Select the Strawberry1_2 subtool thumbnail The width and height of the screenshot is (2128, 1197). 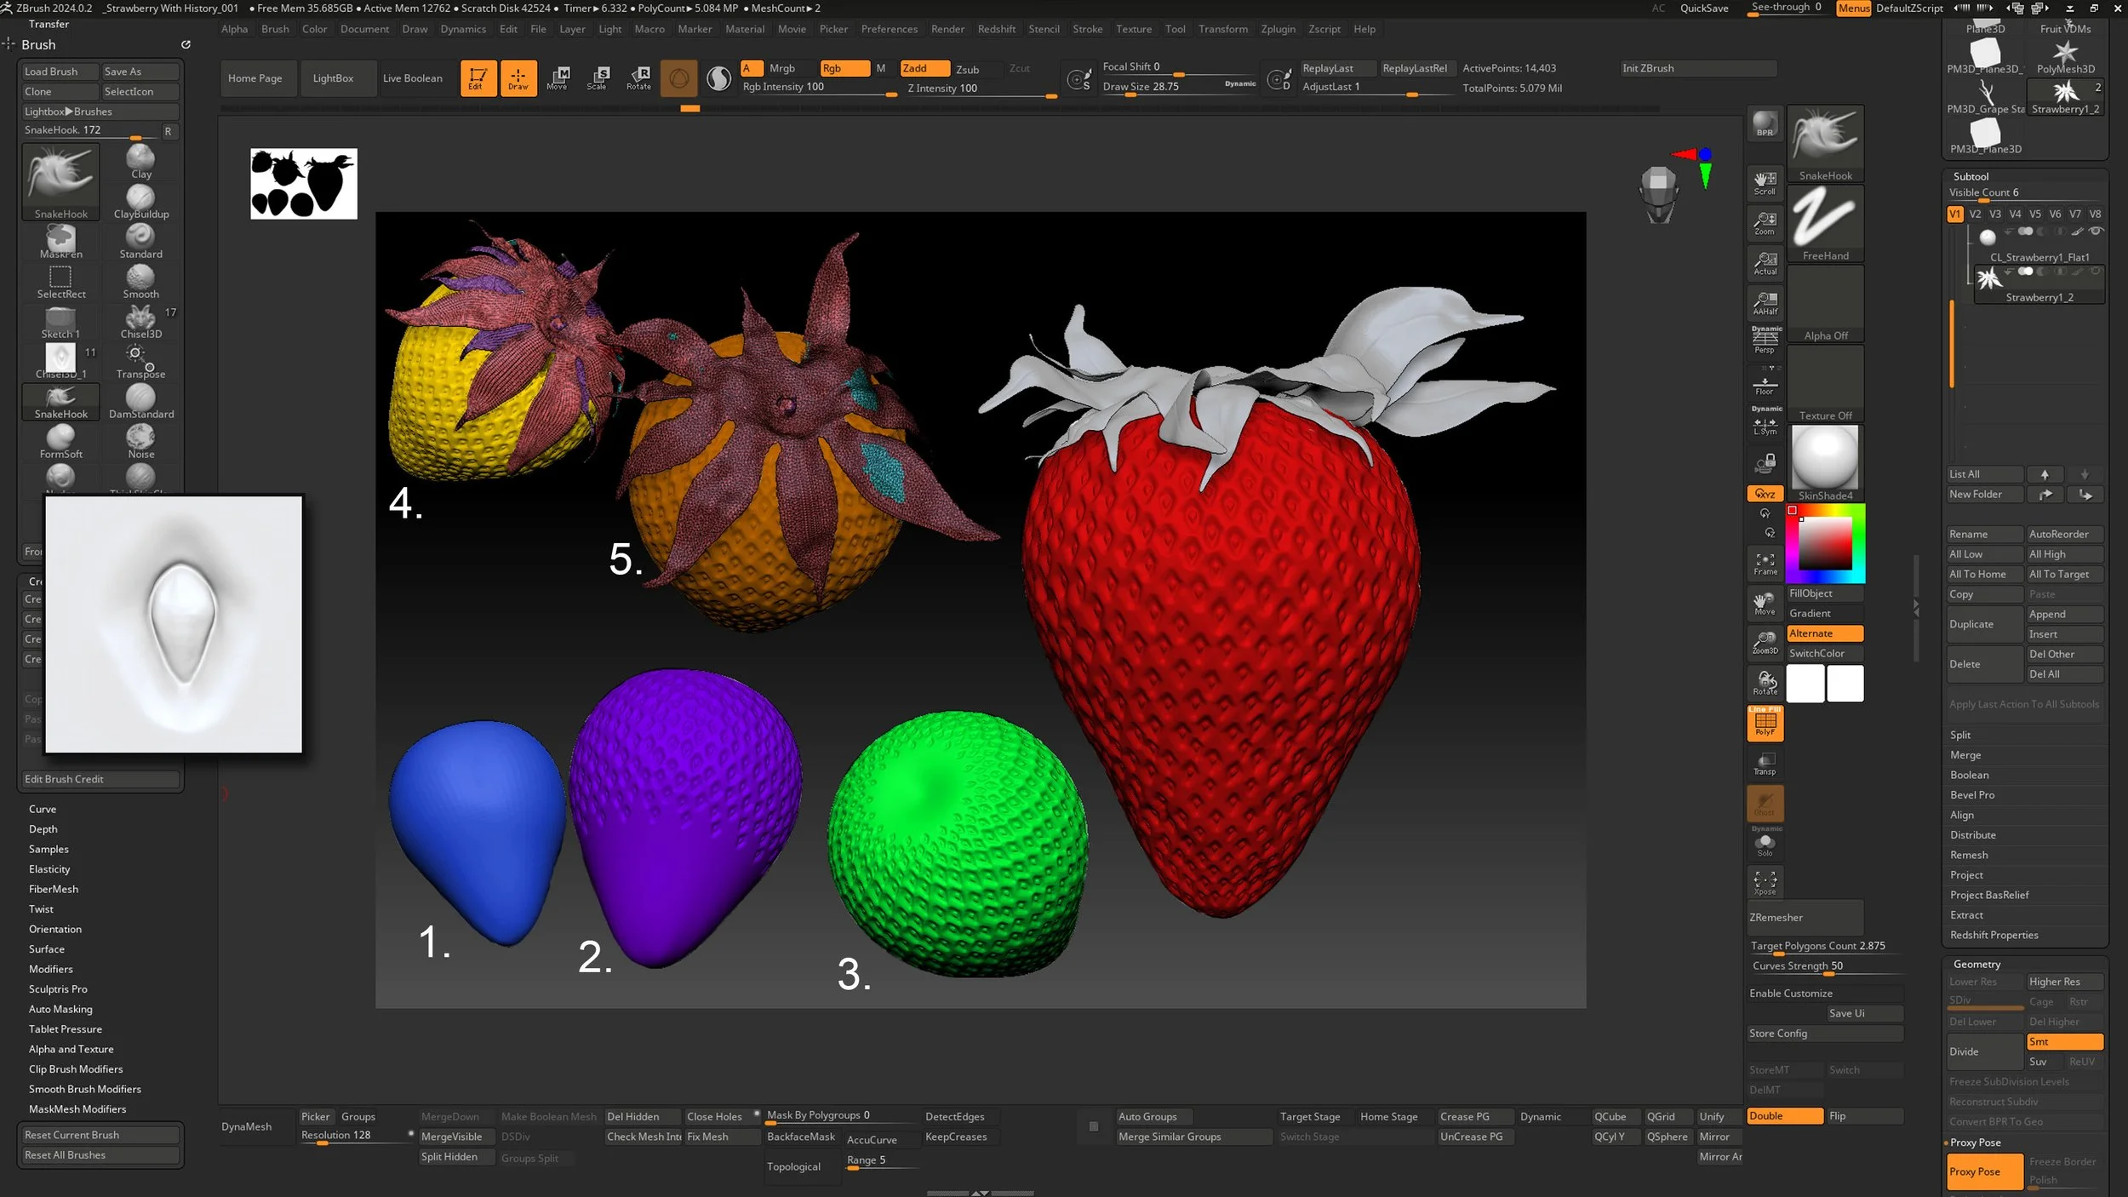(1989, 278)
